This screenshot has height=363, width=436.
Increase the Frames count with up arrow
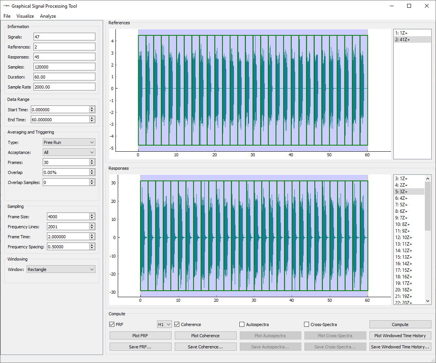pos(92,161)
